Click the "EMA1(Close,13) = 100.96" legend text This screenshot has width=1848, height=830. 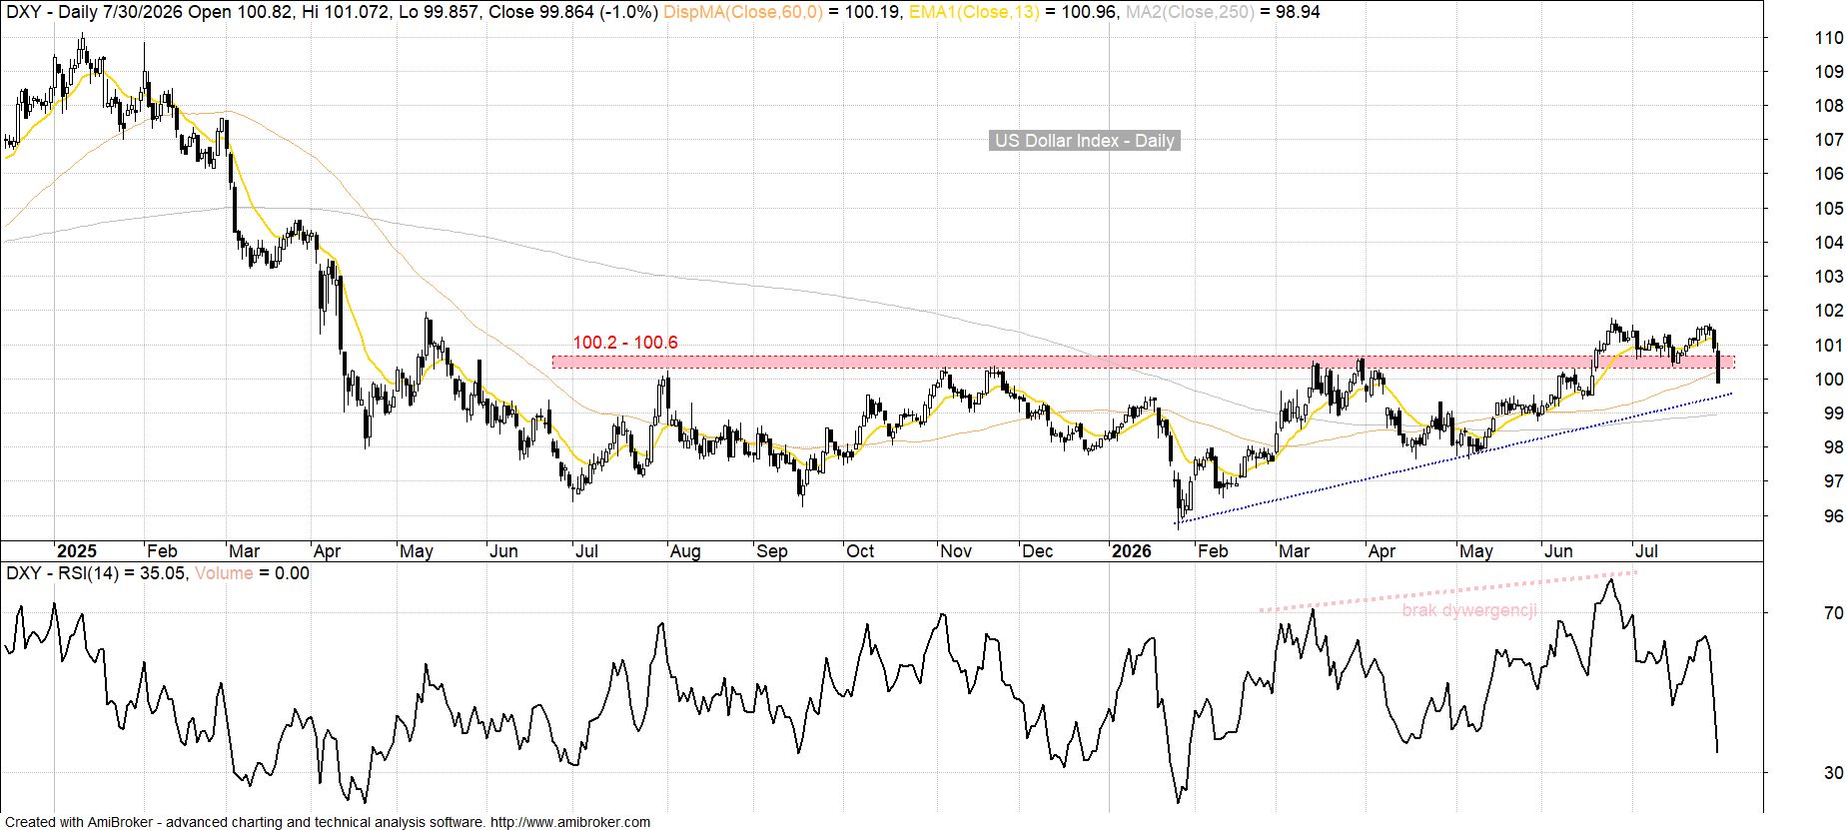1012,12
